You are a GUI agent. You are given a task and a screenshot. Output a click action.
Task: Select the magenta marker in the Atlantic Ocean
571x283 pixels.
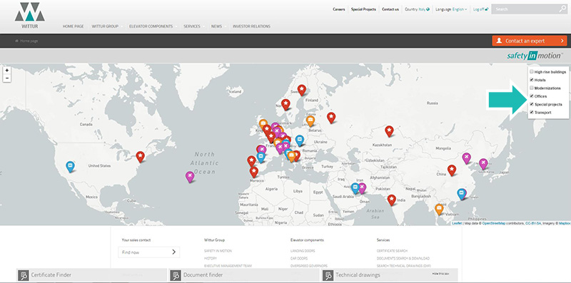pyautogui.click(x=190, y=177)
